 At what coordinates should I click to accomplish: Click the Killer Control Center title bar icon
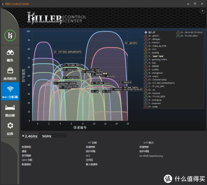click(x=2, y=4)
